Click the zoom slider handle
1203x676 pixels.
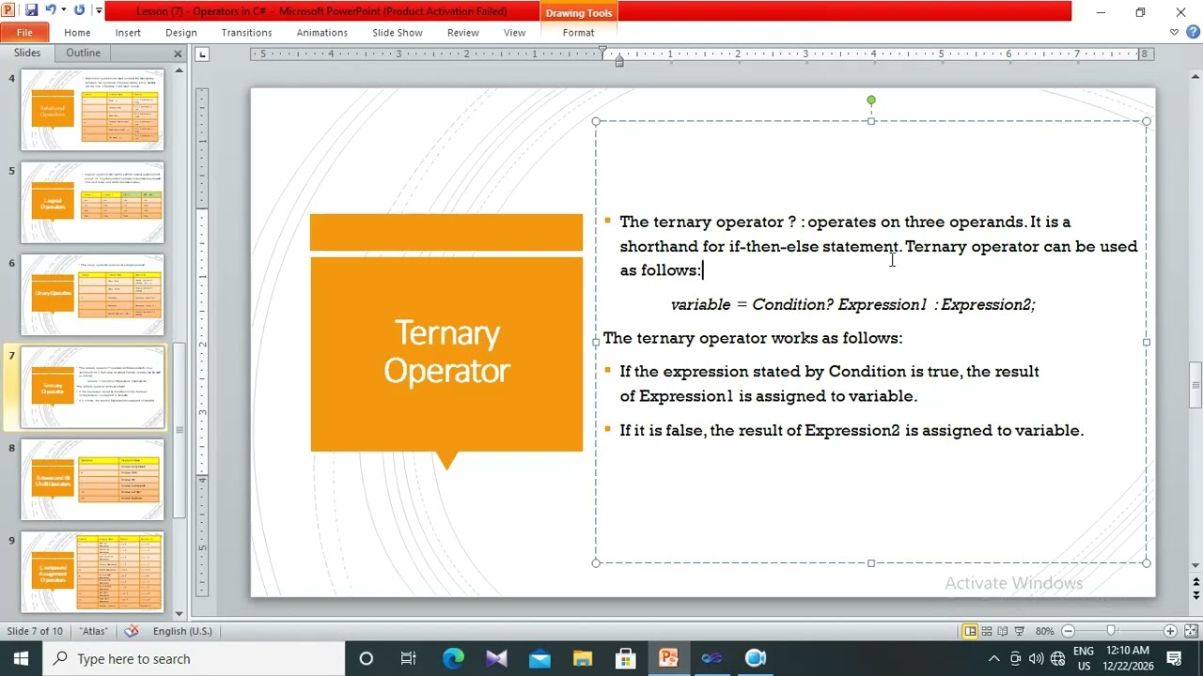[1111, 631]
